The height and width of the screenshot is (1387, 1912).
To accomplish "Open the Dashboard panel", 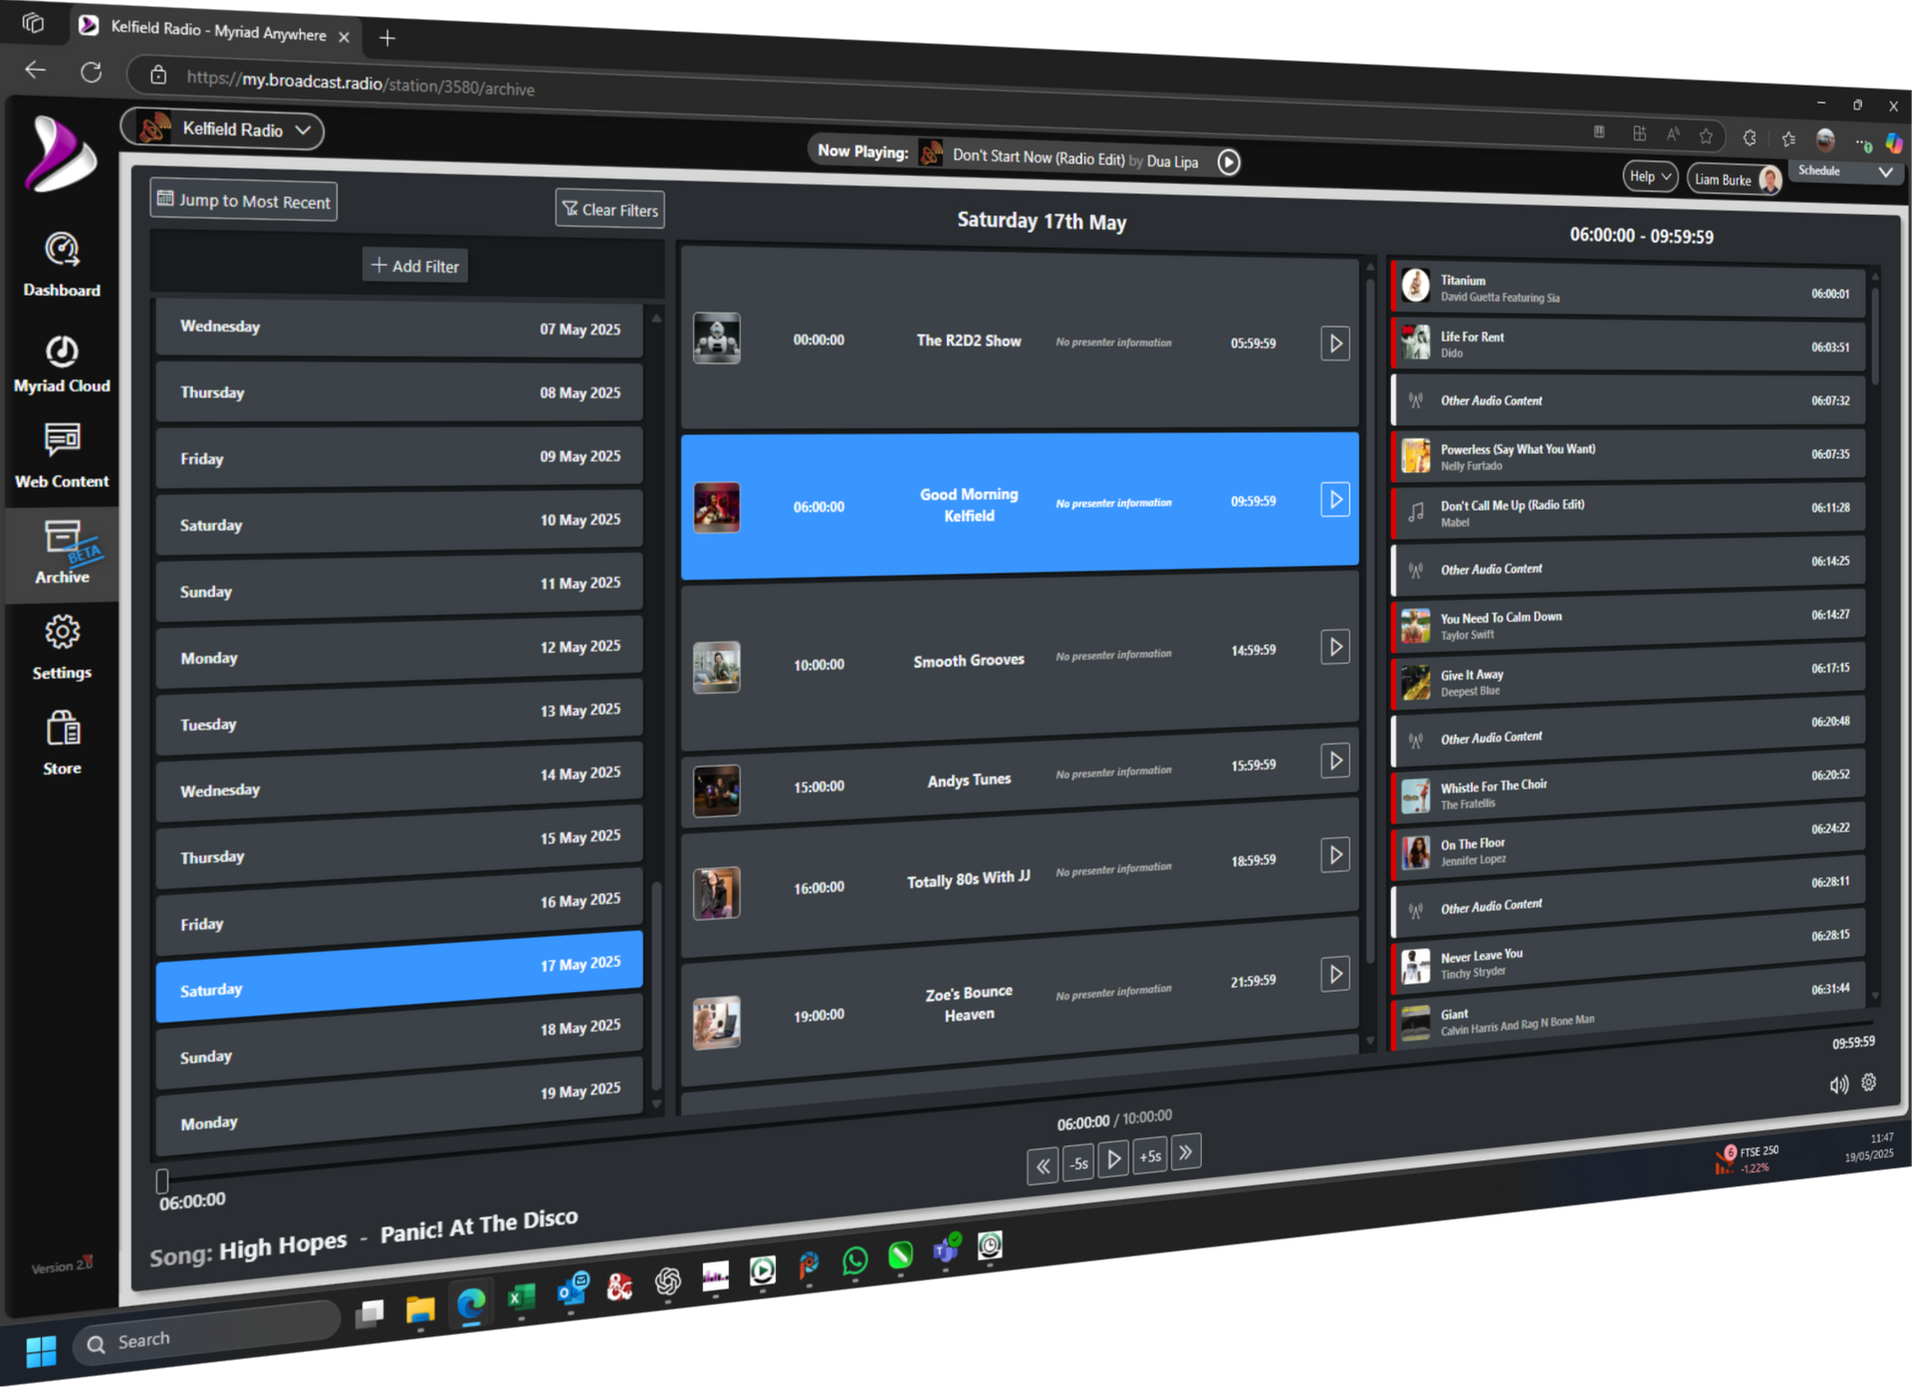I will pyautogui.click(x=62, y=262).
